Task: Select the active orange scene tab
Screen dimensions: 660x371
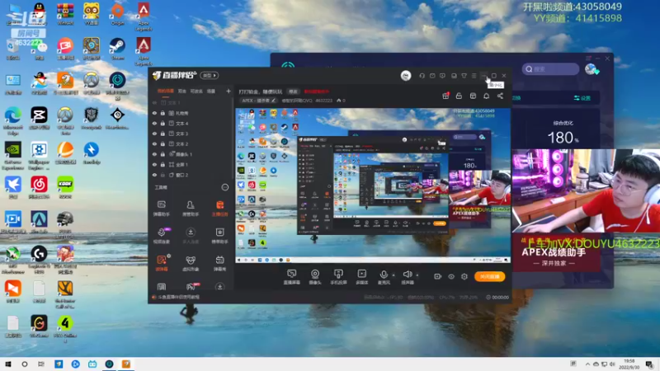Action: coord(166,91)
